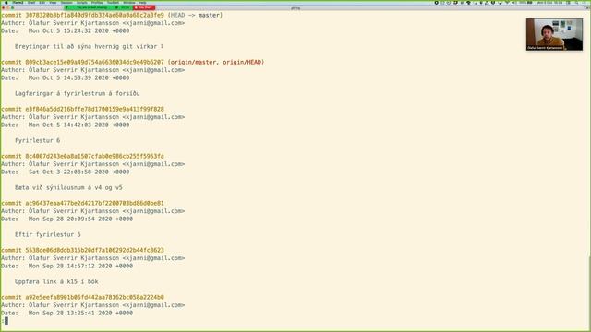Click commit message 'Bæta við sýnilausnum á v4 og v5'

pos(68,187)
